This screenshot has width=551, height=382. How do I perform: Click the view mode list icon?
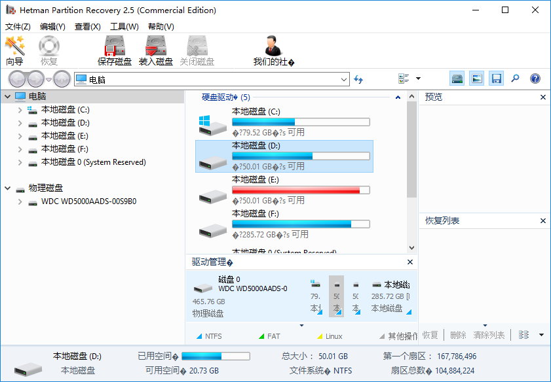(x=404, y=78)
